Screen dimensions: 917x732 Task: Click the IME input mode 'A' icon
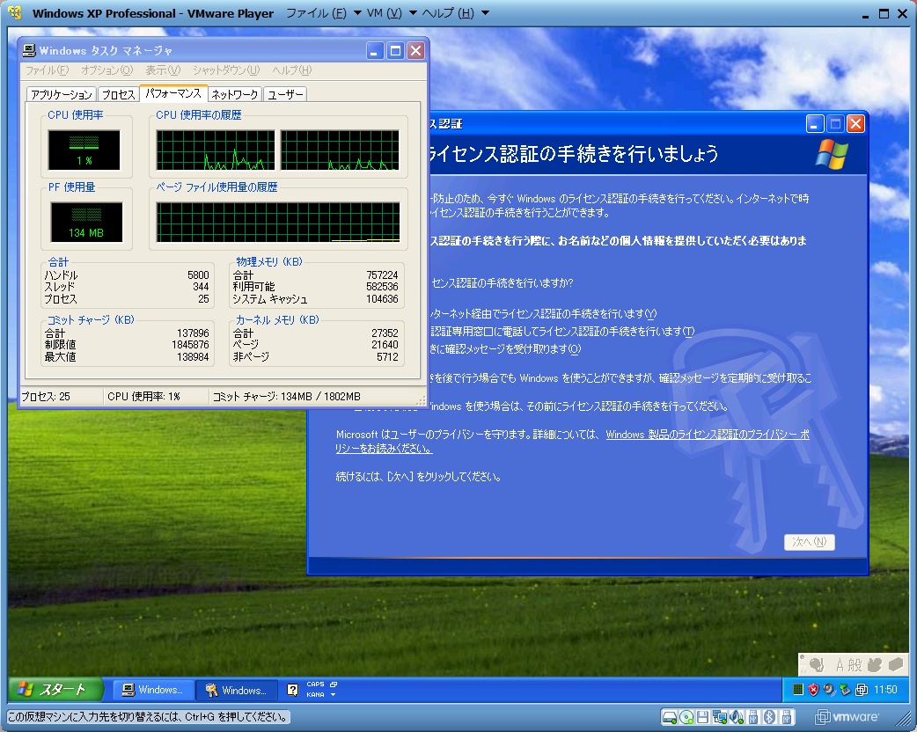[x=840, y=665]
